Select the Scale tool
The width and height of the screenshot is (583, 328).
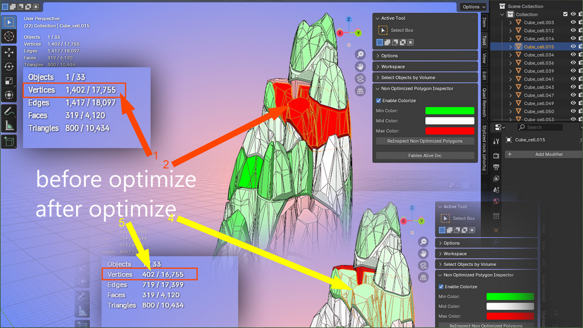(9, 81)
